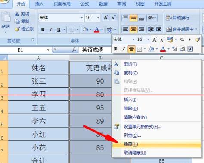The height and width of the screenshot is (163, 204).
Task: Click mini toolbar fill color bucket
Action: [151, 49]
